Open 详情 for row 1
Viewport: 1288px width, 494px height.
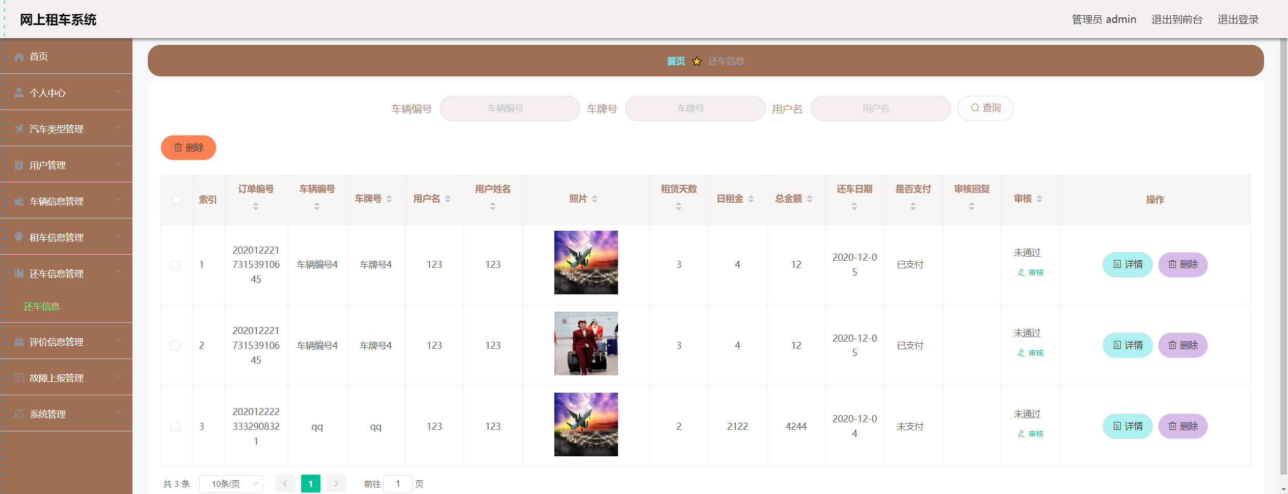coord(1128,264)
